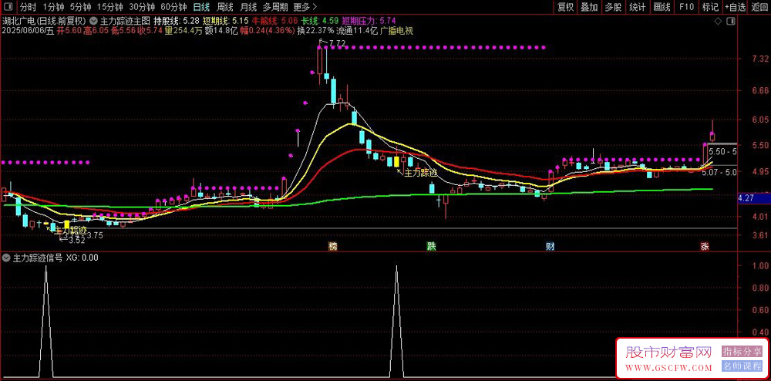Select the 1分钟 period

click(x=53, y=7)
